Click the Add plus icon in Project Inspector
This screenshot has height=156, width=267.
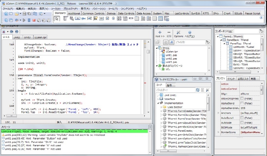click(160, 32)
